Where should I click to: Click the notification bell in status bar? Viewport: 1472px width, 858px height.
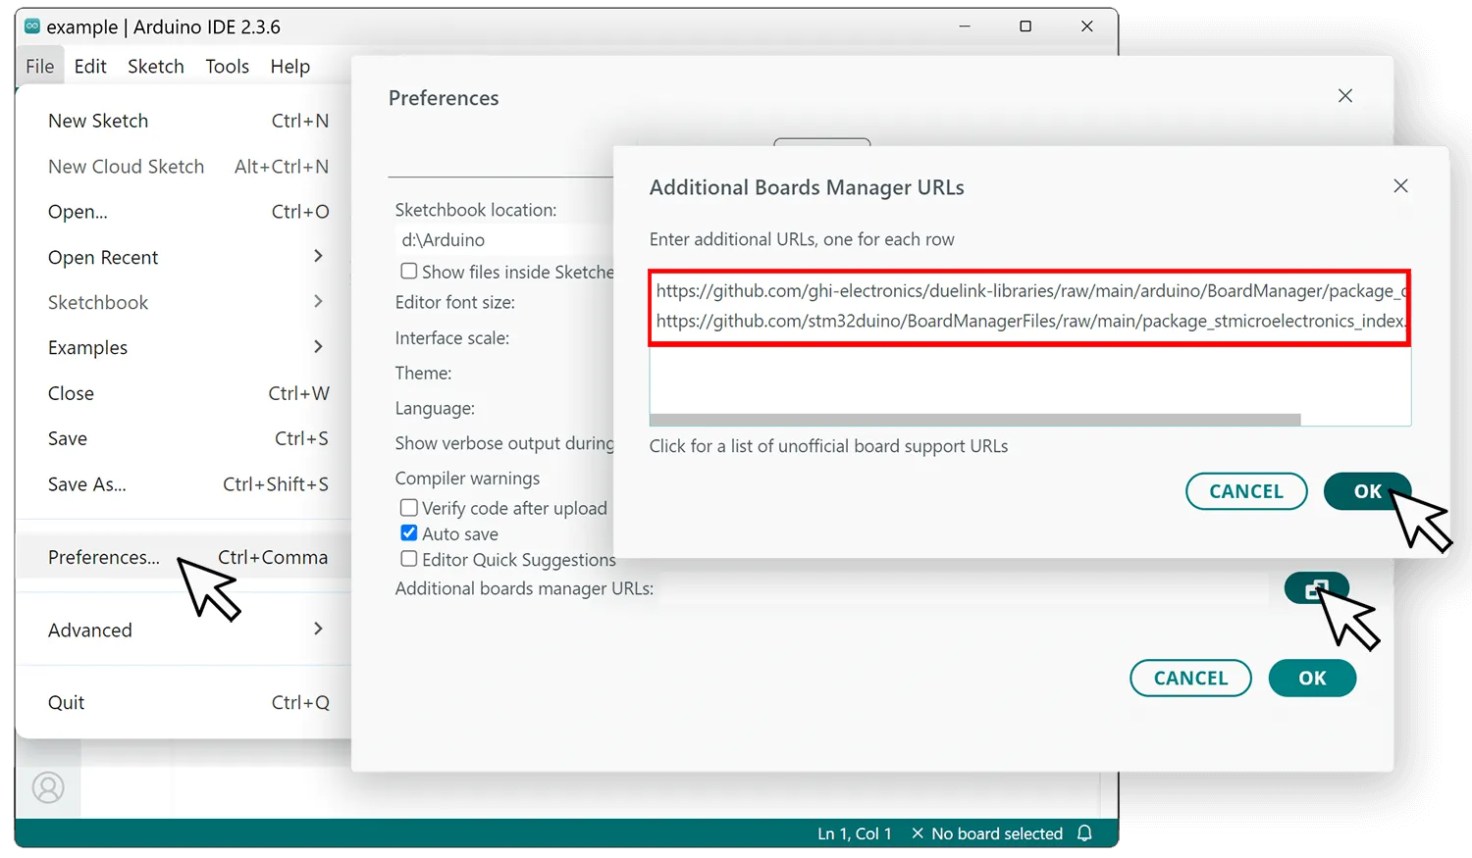pyautogui.click(x=1084, y=833)
